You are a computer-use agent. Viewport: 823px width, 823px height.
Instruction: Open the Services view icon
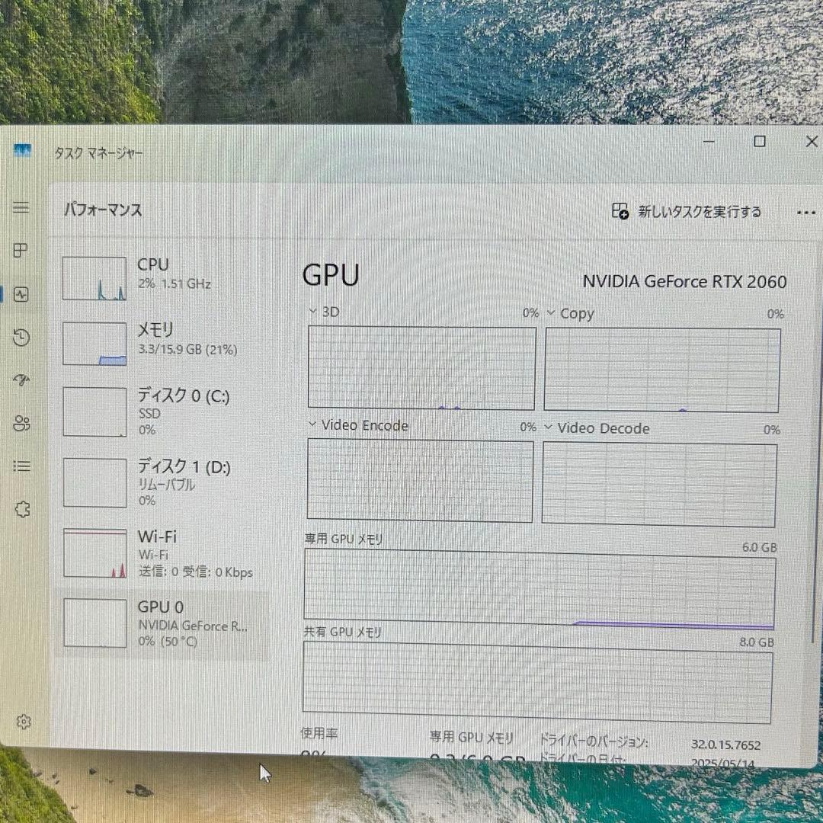22,509
